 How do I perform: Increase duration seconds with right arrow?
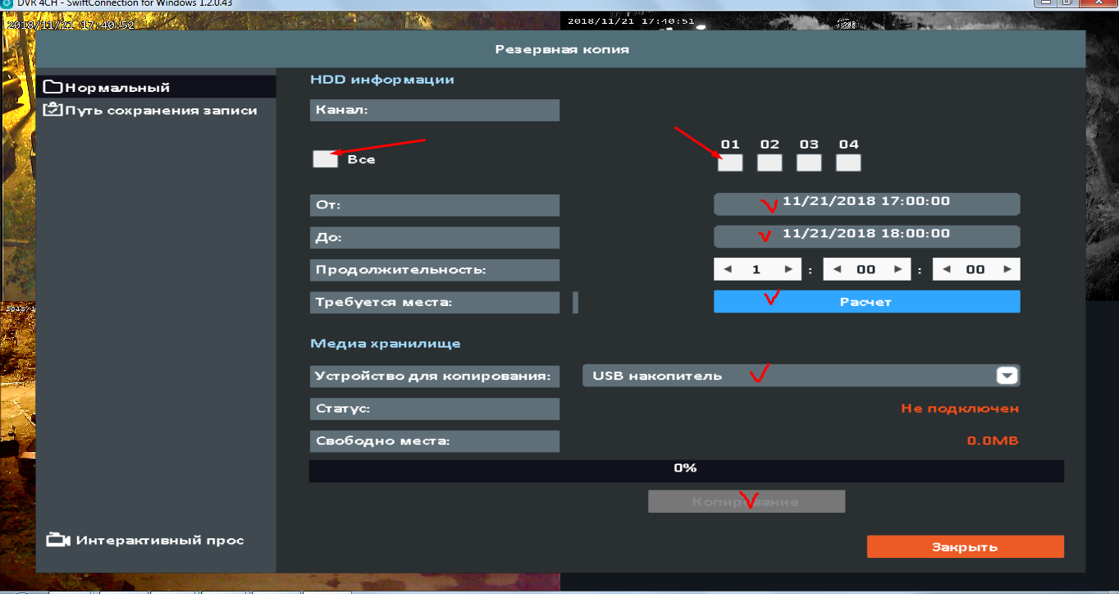coord(1008,269)
